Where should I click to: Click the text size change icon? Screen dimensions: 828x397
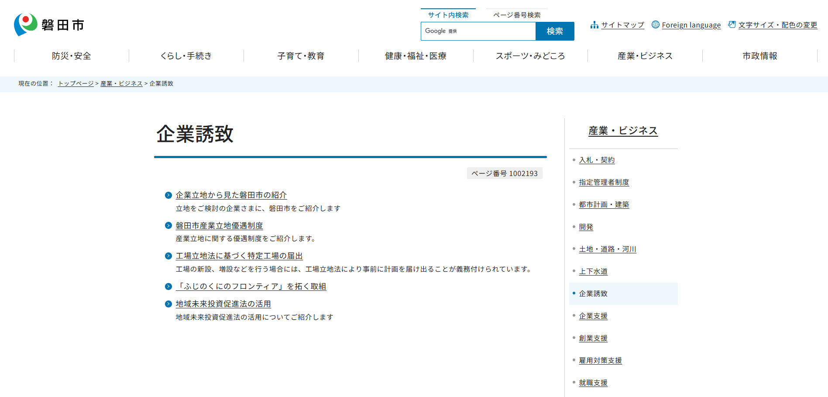(x=732, y=24)
